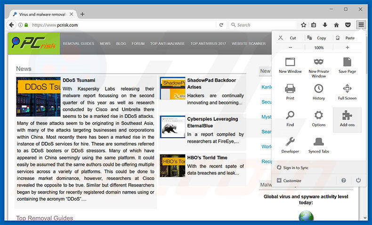The height and width of the screenshot is (225, 372).
Task: Open TOP ANTI-MALWARE nav link
Action: [167, 44]
